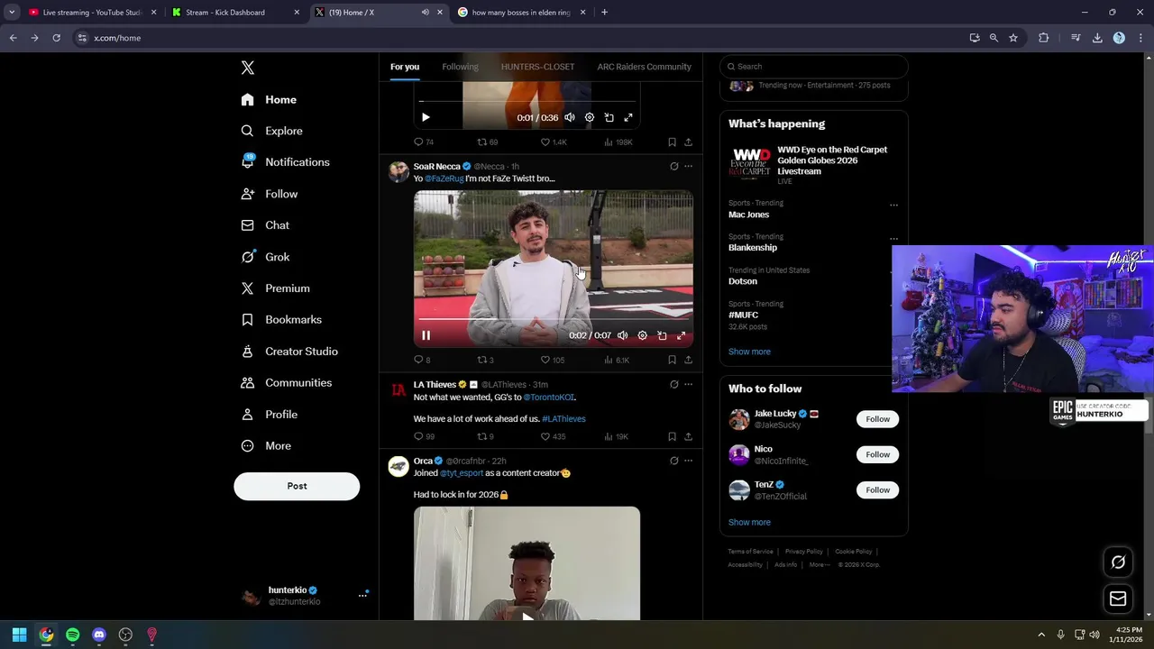Bookmark the SoaR Necca post
1154x649 pixels.
[672, 360]
